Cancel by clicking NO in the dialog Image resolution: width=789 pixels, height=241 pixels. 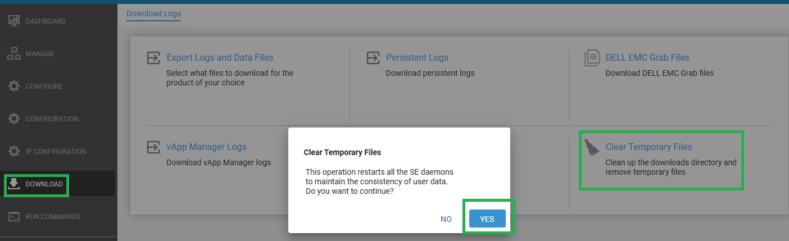coord(446,219)
